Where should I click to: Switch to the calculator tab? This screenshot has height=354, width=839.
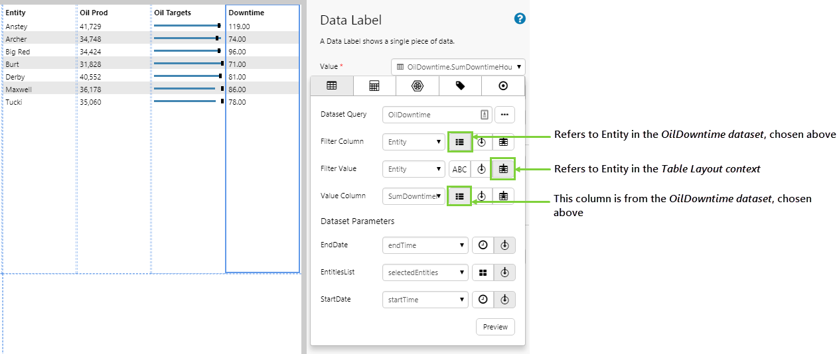tap(374, 86)
